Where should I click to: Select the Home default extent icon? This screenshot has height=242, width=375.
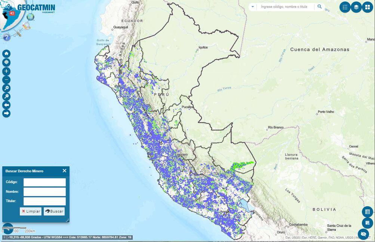tap(6, 53)
